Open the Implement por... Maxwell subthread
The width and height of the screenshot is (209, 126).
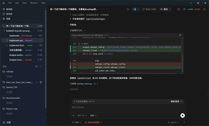click(22, 40)
